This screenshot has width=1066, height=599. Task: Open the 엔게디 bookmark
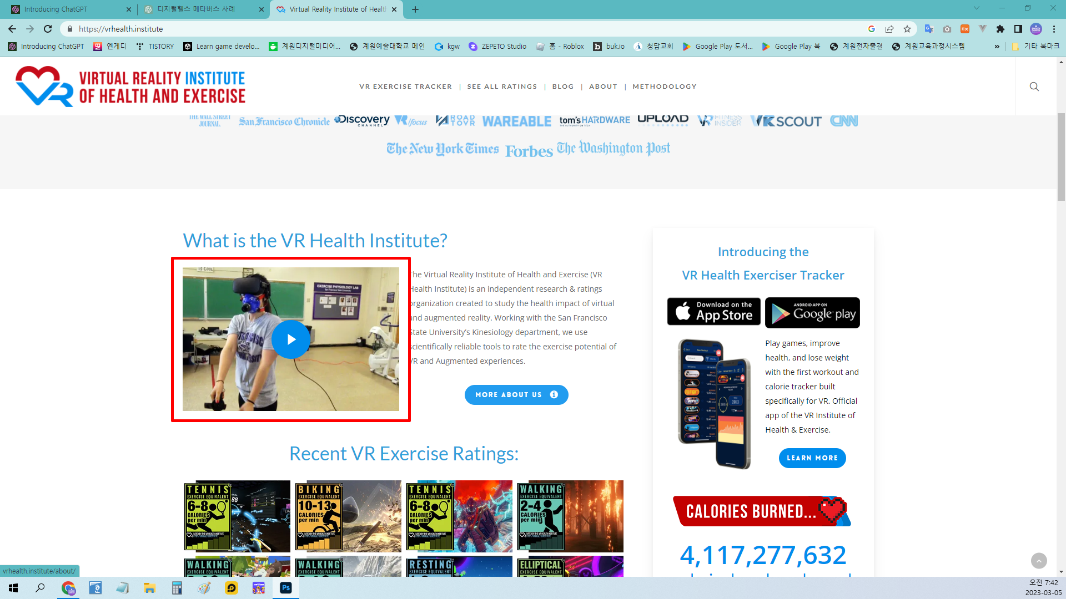click(x=110, y=47)
